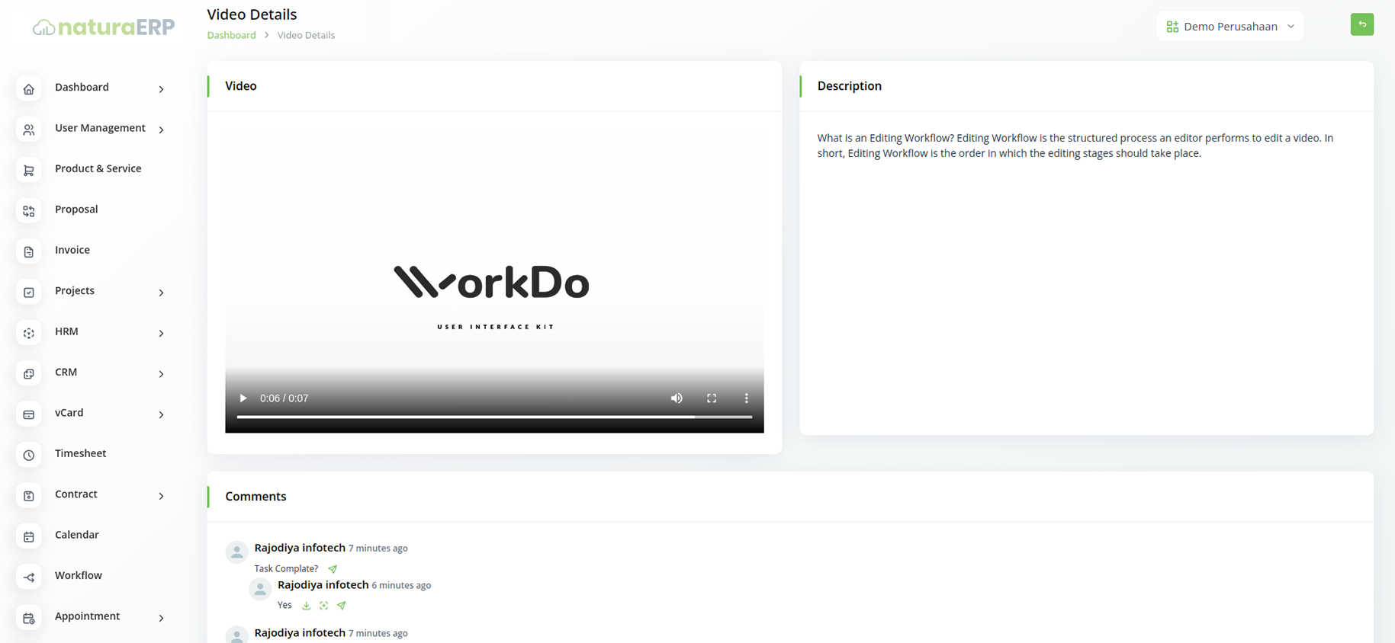
Task: Click the reply icon on 'Yes' comment
Action: 341,606
